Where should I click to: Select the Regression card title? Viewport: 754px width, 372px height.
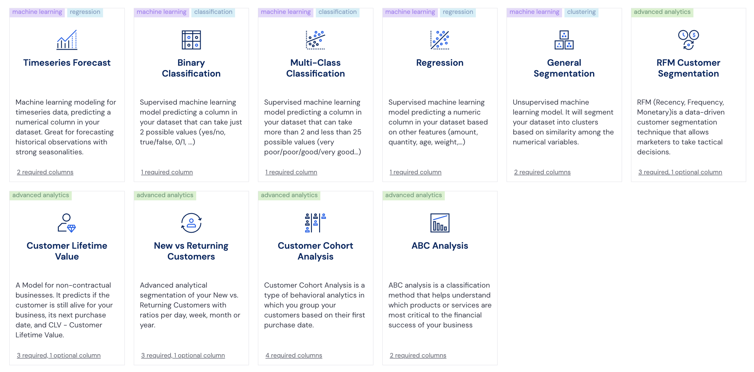440,63
